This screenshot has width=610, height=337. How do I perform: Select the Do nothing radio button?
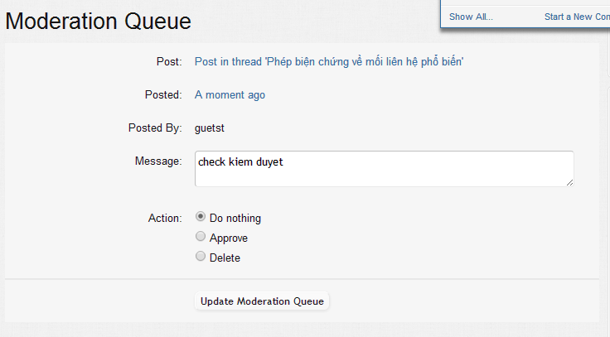coord(200,217)
